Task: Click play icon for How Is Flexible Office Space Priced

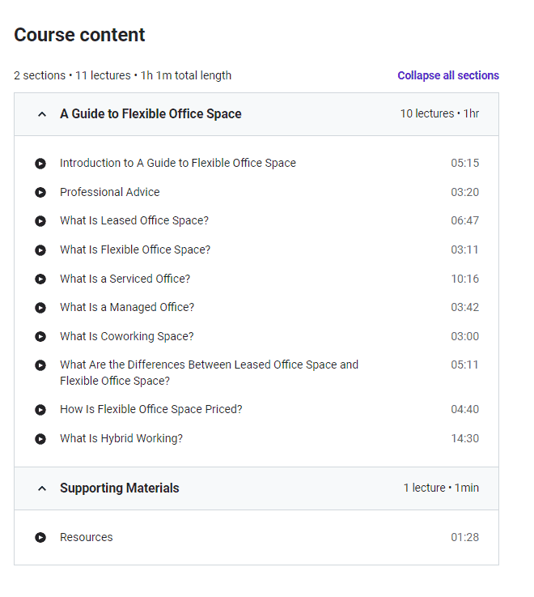Action: pyautogui.click(x=40, y=410)
